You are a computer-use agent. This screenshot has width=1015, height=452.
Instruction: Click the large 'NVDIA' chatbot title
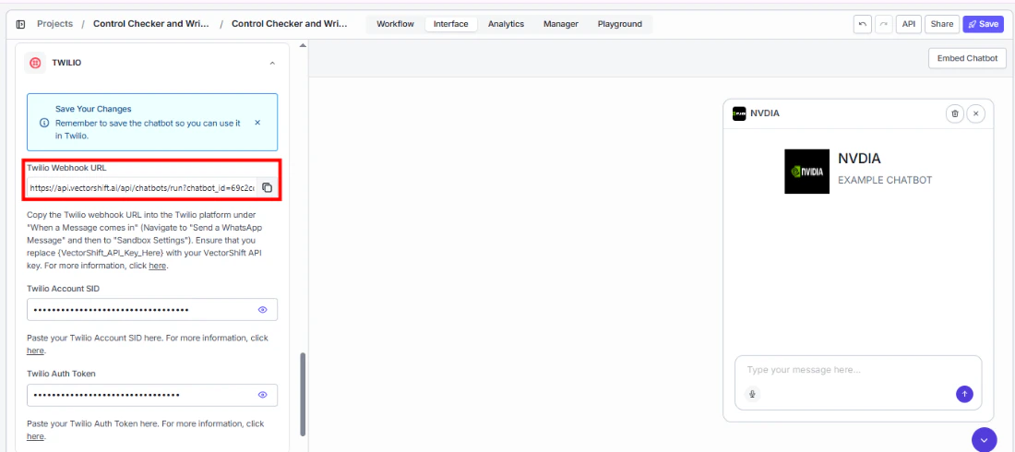click(860, 159)
